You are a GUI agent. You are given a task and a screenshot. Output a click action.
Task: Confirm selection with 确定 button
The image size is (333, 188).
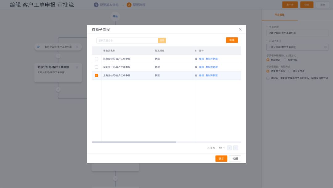pyautogui.click(x=221, y=158)
